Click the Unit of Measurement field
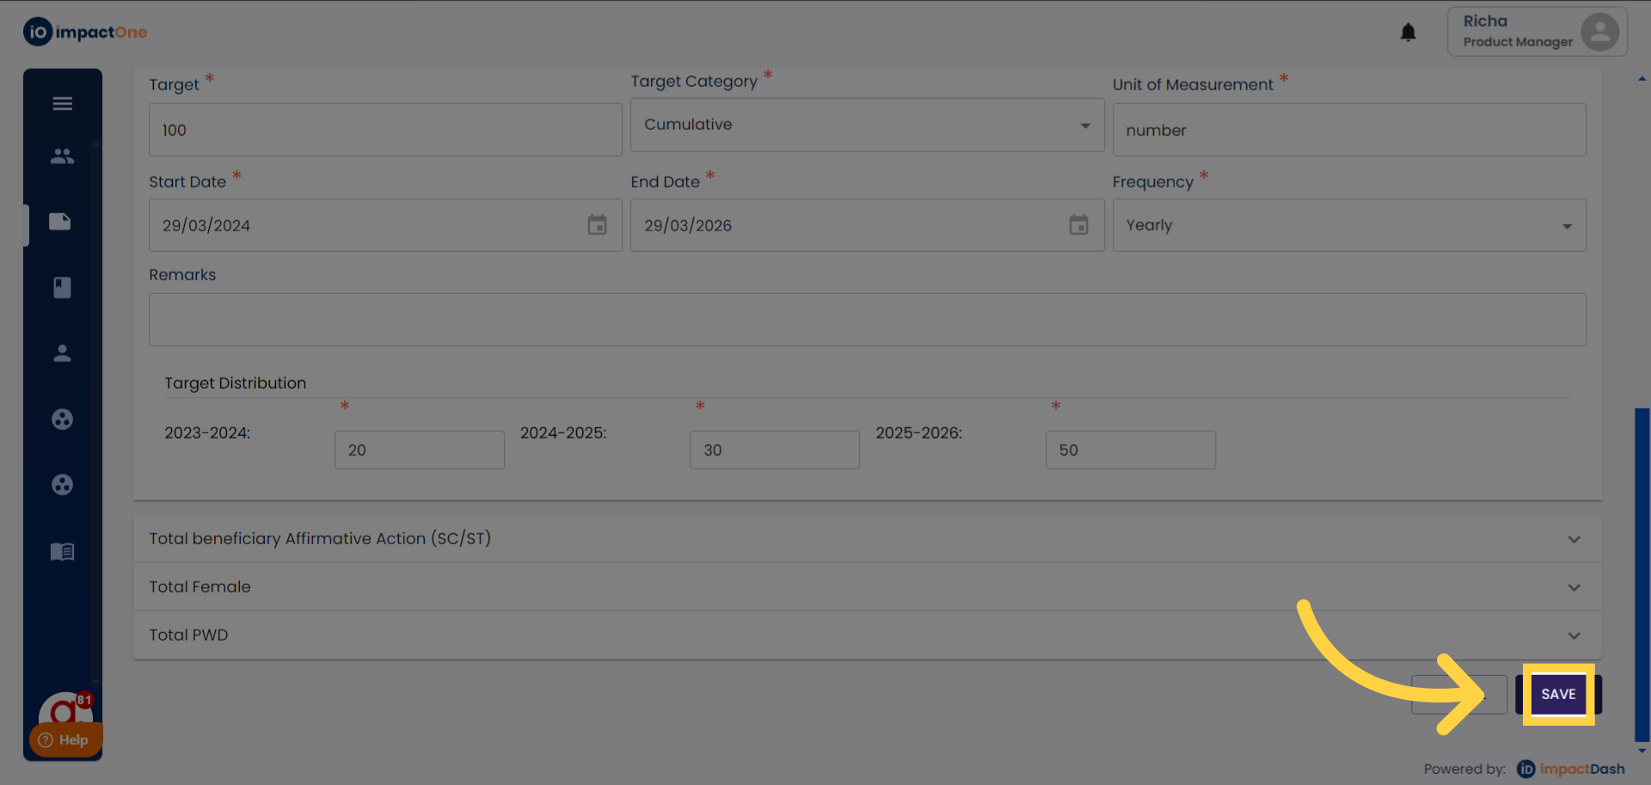The image size is (1651, 785). click(x=1348, y=131)
